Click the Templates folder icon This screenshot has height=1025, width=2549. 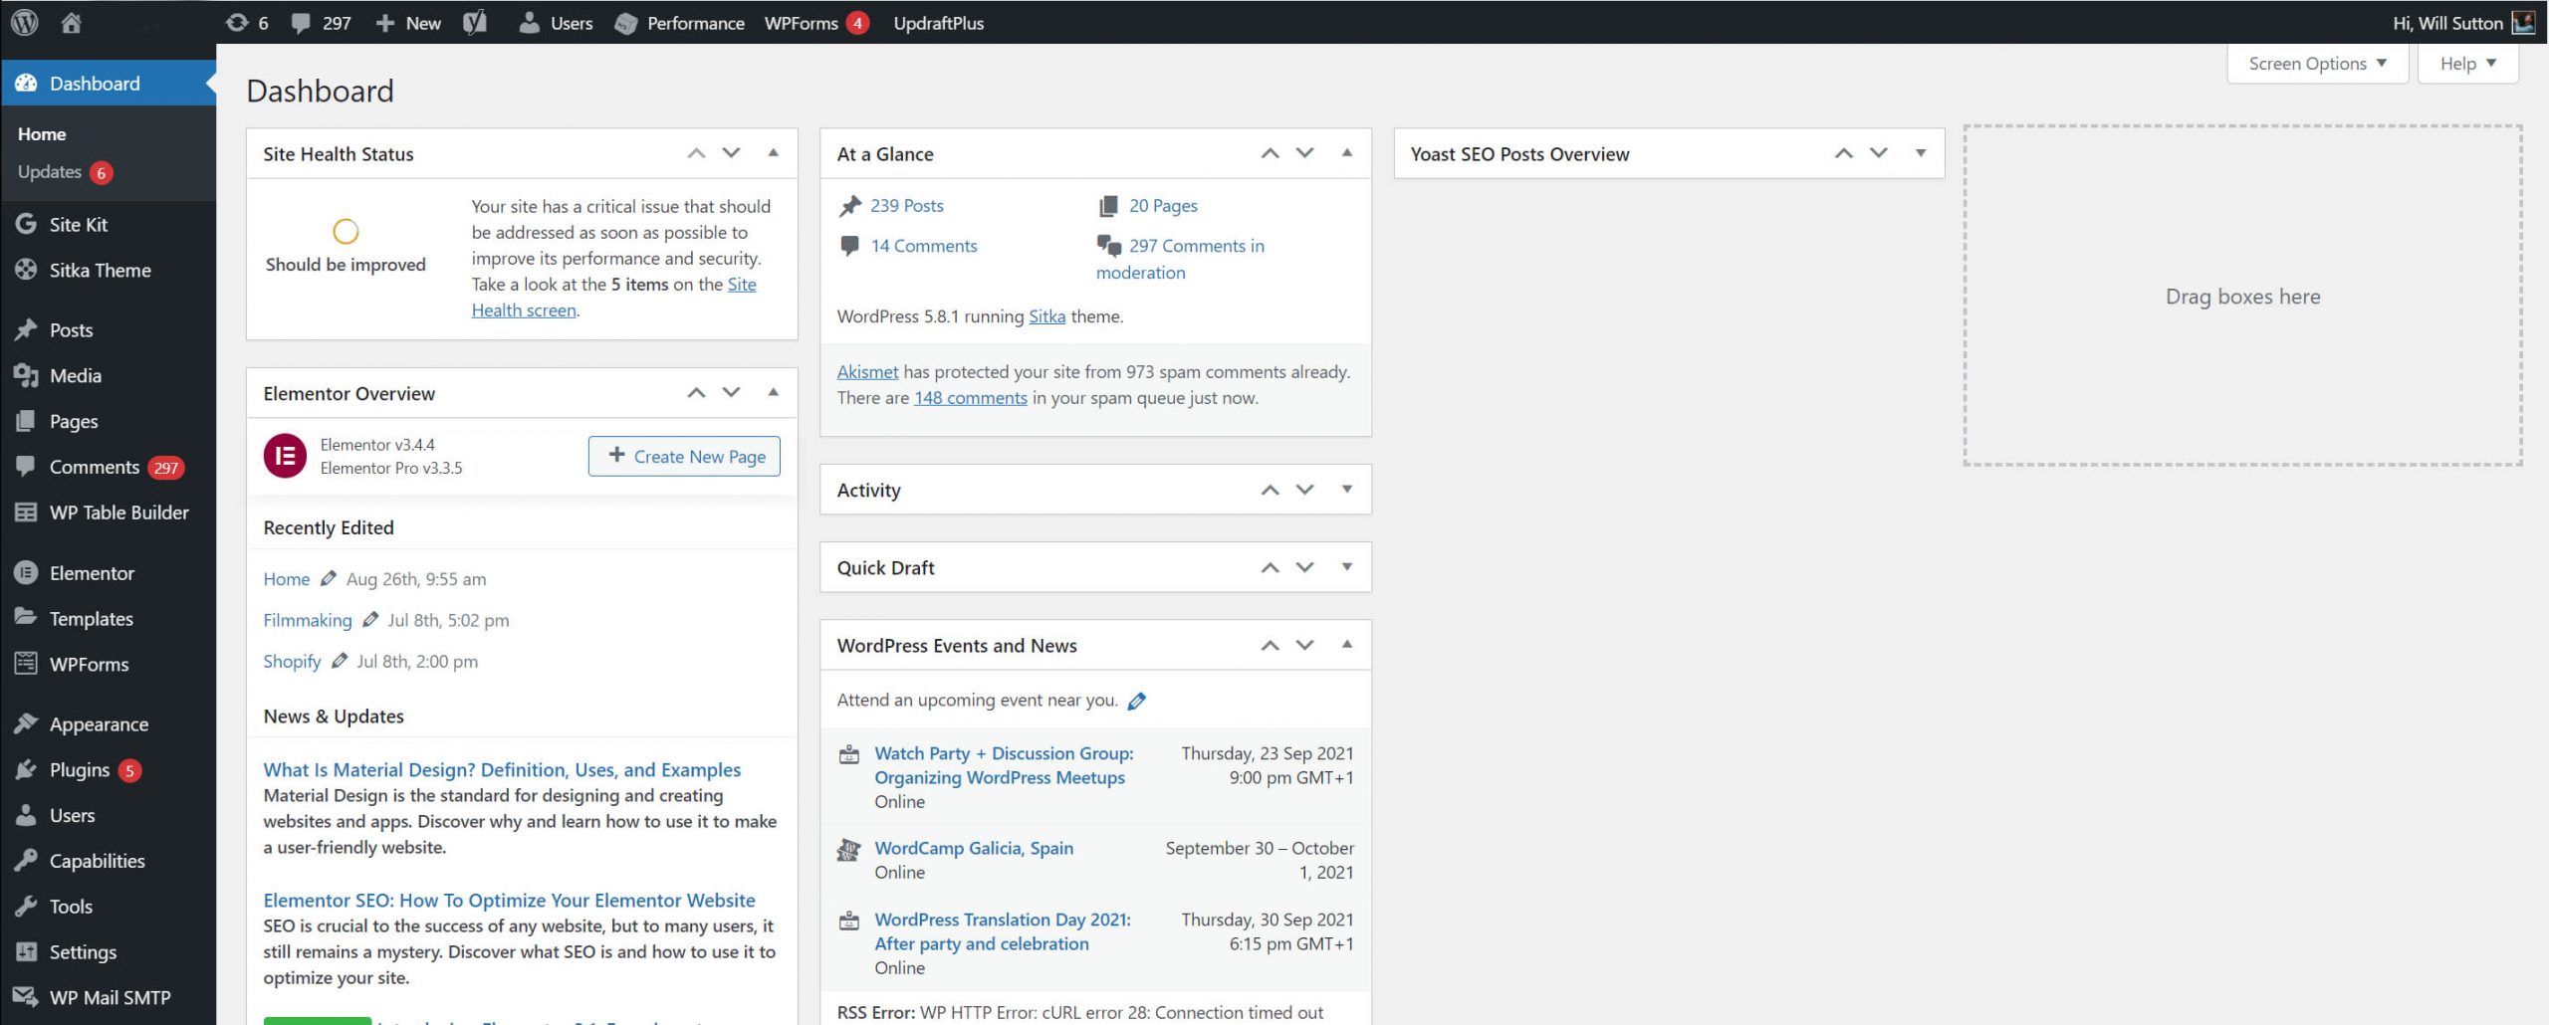(26, 617)
